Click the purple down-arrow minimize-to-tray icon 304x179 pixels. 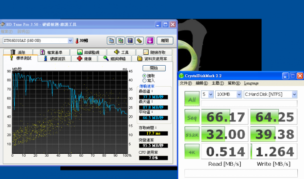[150, 40]
